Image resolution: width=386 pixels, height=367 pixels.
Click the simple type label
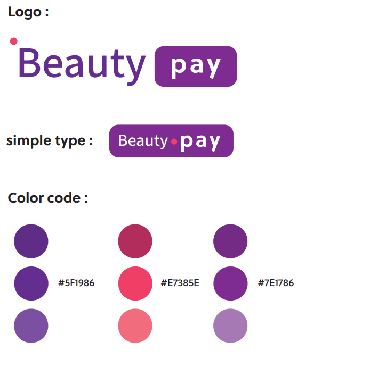click(x=50, y=141)
